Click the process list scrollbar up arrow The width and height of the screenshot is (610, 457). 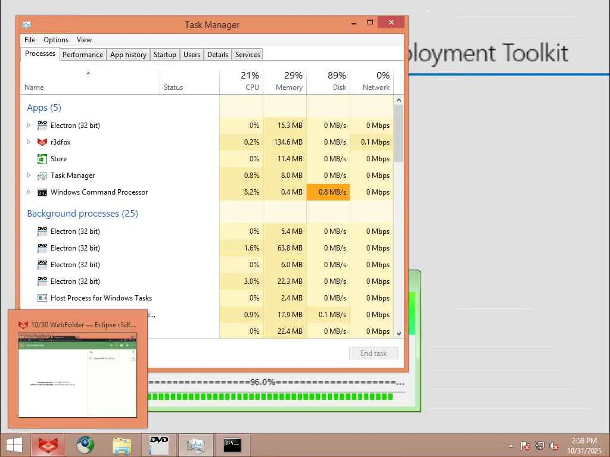399,100
